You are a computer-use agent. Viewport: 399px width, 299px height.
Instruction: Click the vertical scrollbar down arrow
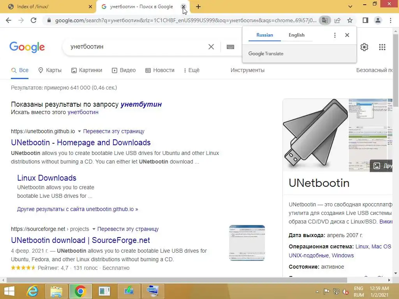pyautogui.click(x=395, y=273)
